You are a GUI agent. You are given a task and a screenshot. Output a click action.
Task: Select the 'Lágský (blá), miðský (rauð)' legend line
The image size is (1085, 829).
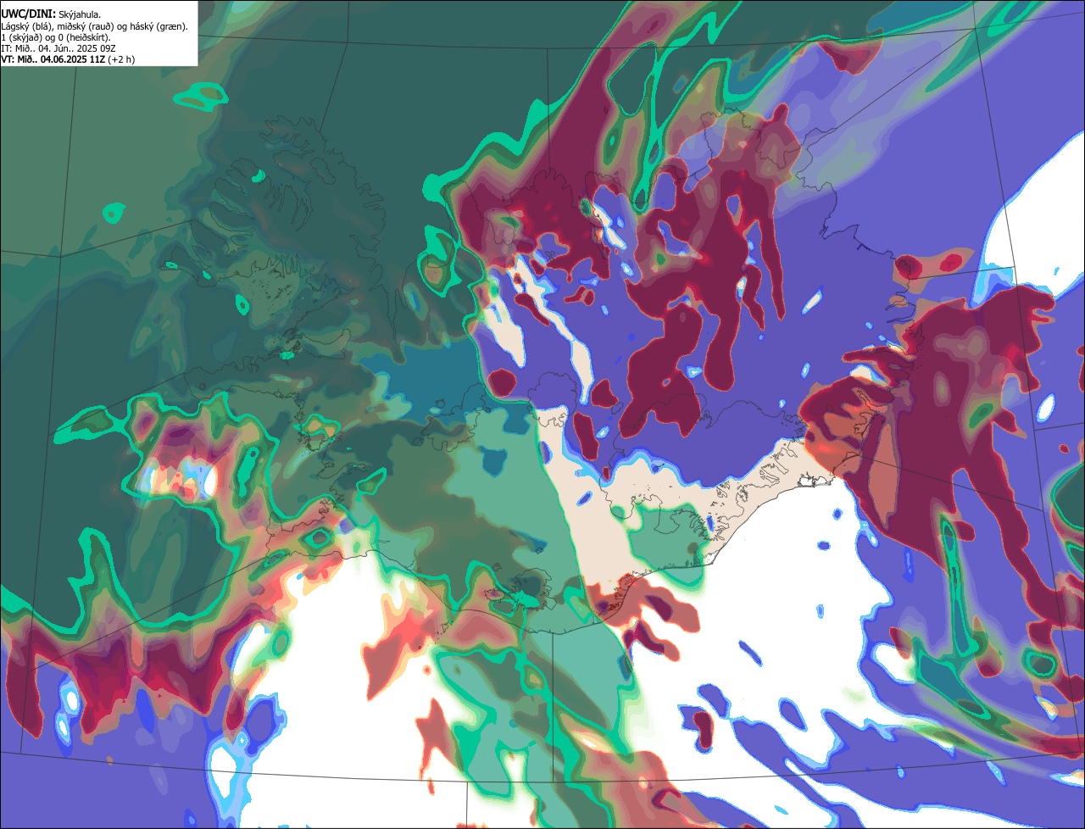point(94,26)
